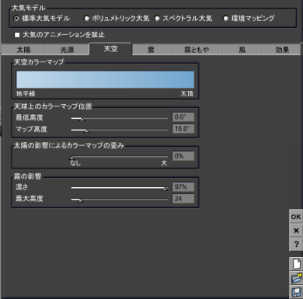Open help with the ? button
The image size is (303, 299).
(296, 244)
